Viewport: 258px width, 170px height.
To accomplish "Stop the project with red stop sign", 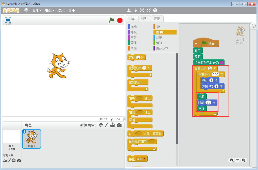I will tap(120, 20).
